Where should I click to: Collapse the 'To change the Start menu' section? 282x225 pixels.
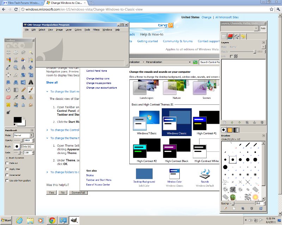coord(47,91)
